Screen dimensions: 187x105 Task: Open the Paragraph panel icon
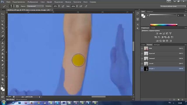click(x=138, y=28)
